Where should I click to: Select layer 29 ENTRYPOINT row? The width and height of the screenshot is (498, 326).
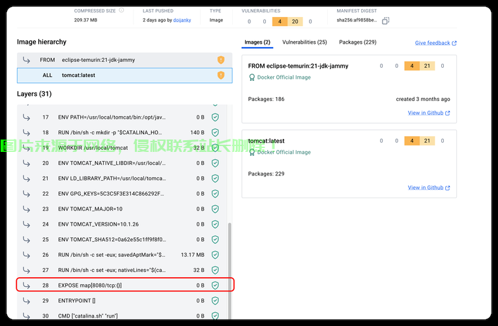(x=123, y=301)
